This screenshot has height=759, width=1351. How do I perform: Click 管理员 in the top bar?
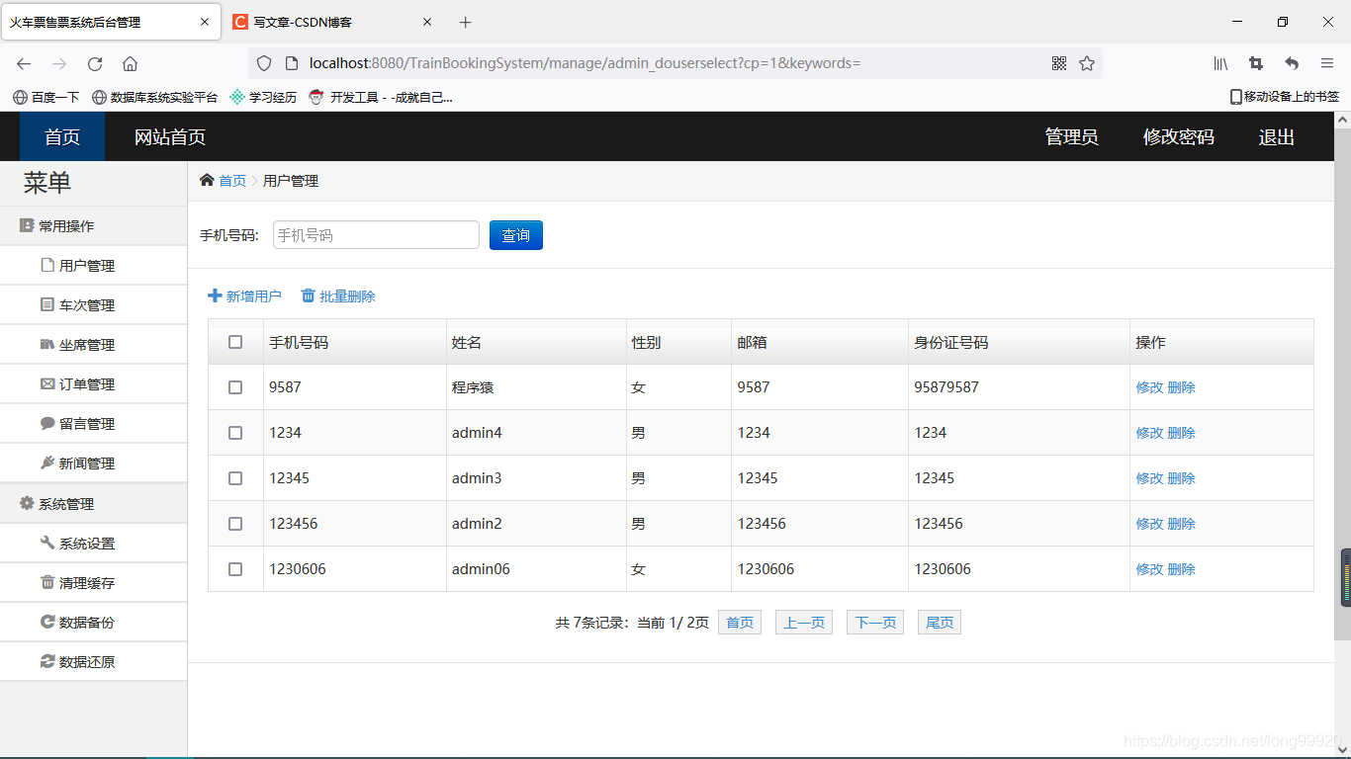1072,137
